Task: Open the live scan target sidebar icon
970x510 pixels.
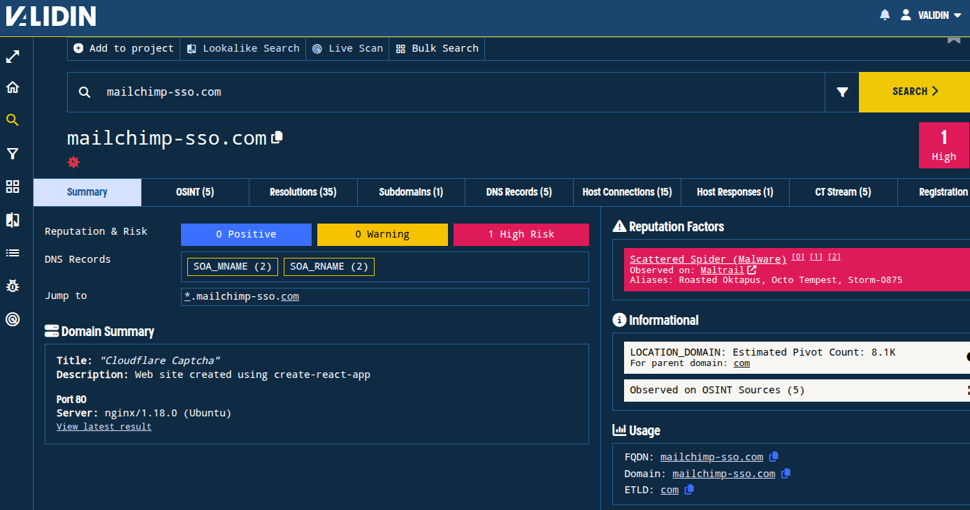Action: point(13,319)
